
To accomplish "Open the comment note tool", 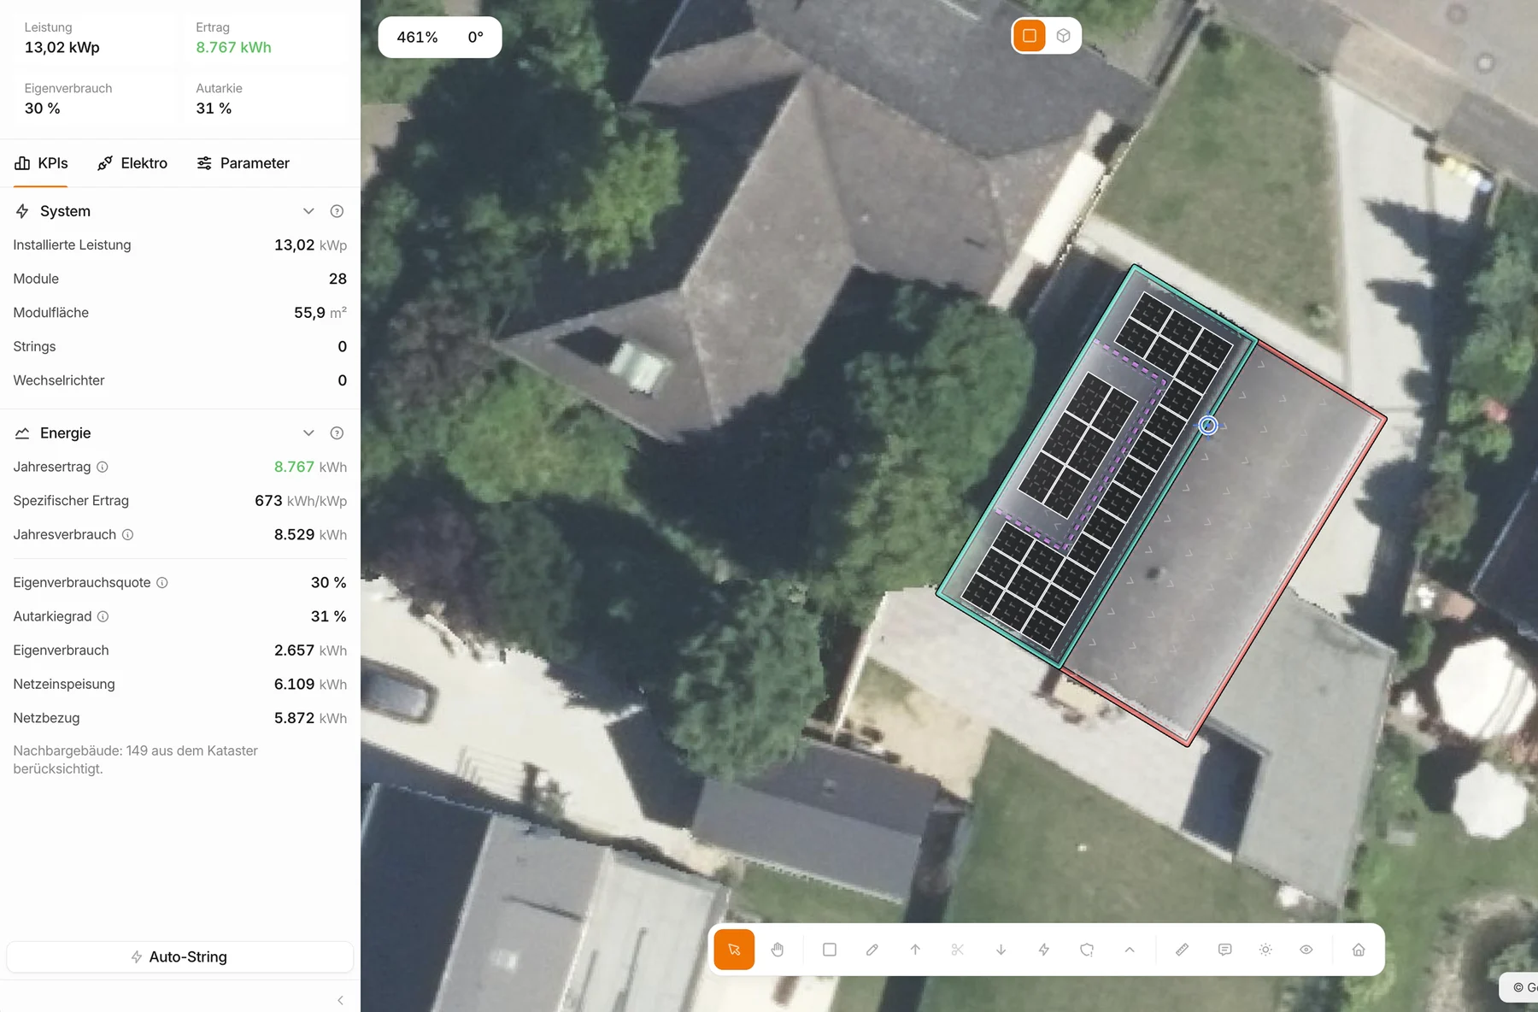I will (x=1225, y=950).
